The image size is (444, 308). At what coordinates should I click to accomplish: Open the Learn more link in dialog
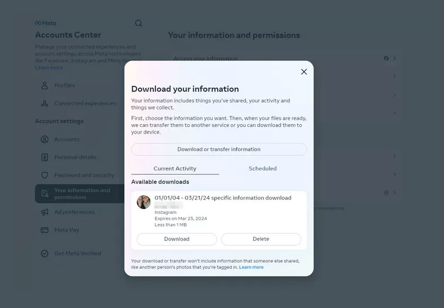[251, 267]
